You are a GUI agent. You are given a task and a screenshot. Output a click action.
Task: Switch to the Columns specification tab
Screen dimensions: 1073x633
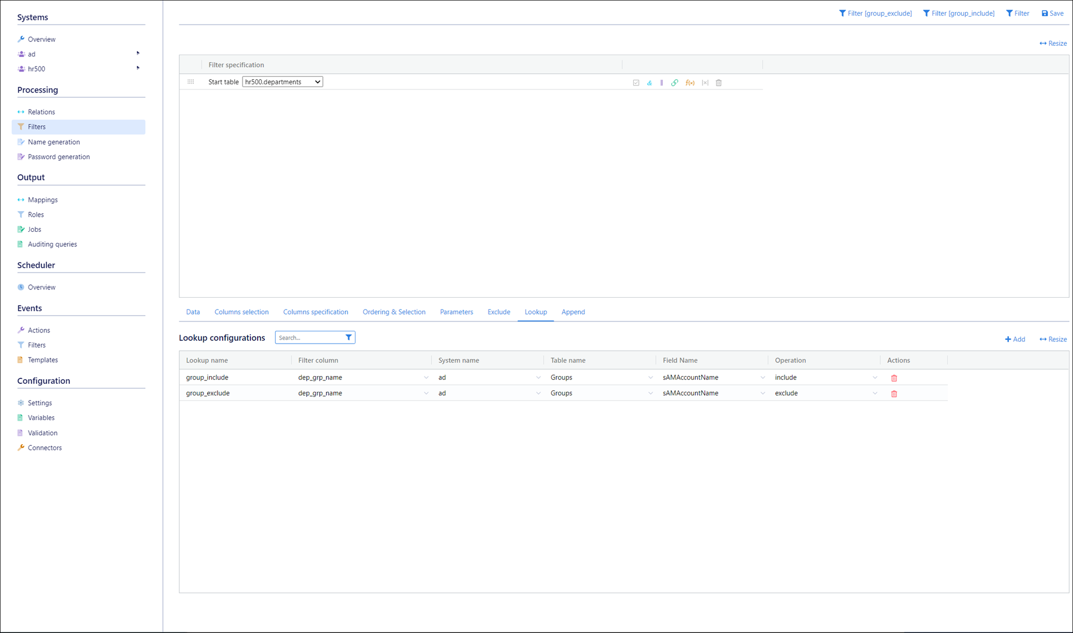coord(315,312)
